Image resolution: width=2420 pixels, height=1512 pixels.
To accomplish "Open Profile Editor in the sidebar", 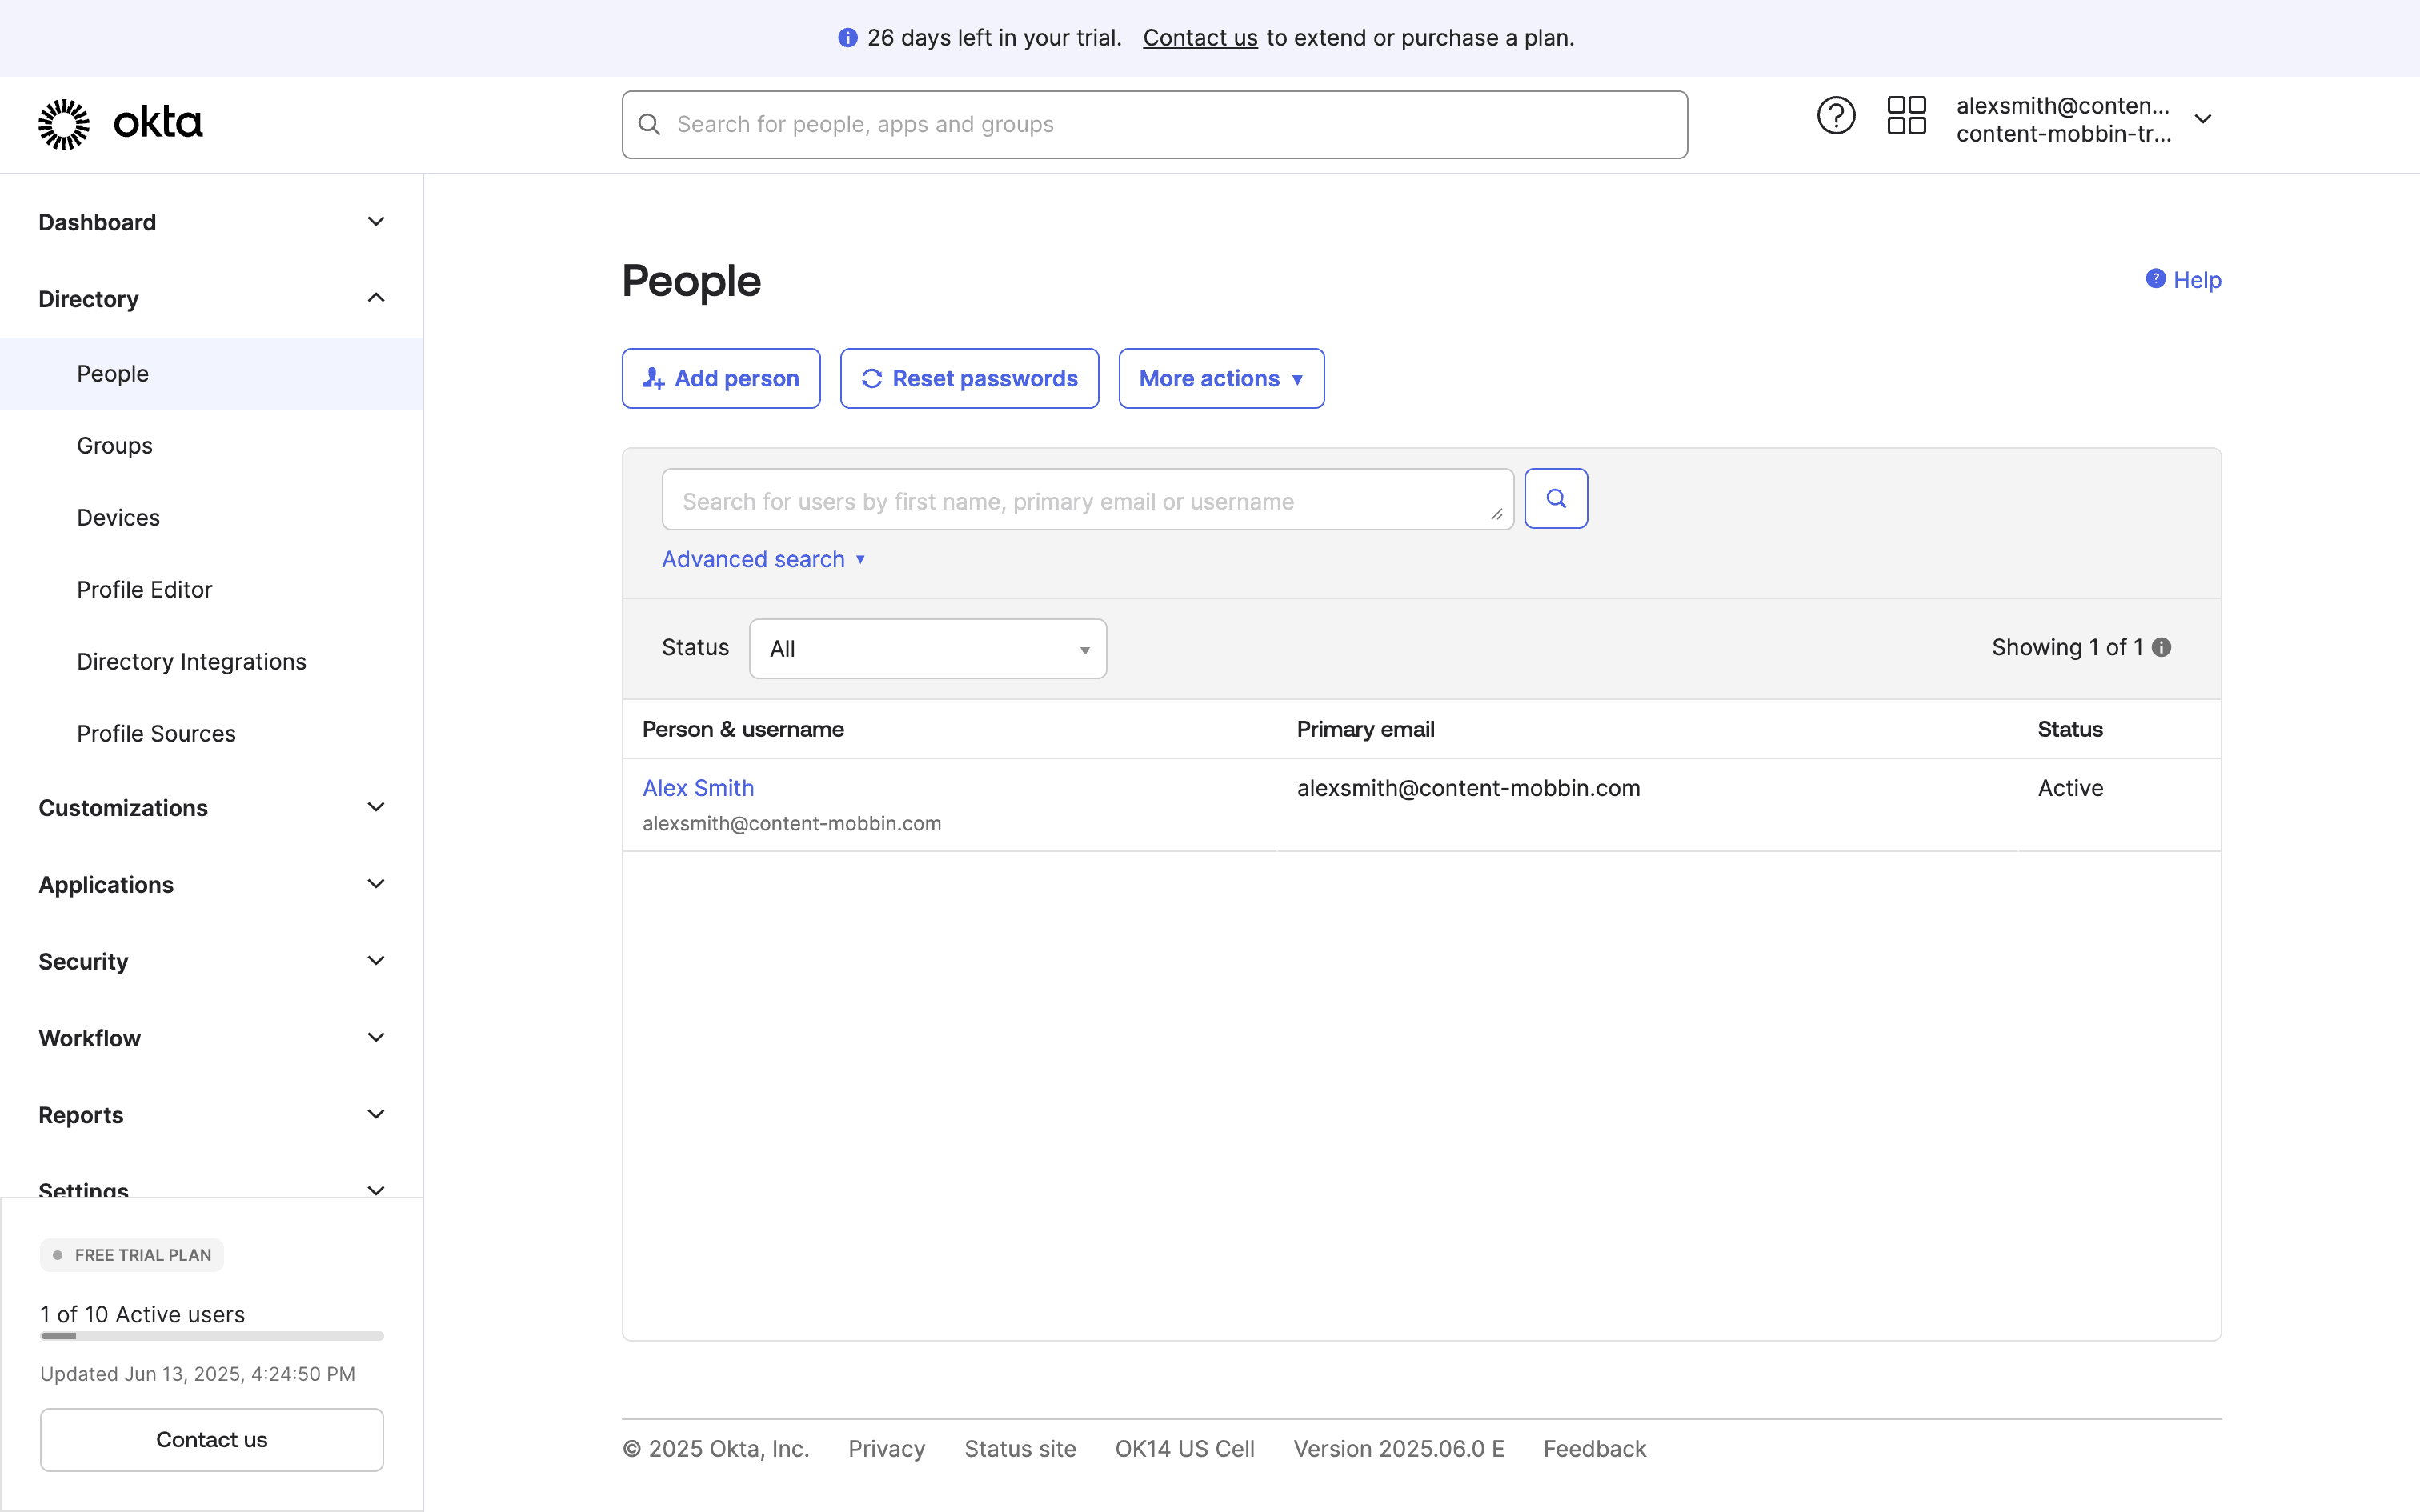I will 145,589.
